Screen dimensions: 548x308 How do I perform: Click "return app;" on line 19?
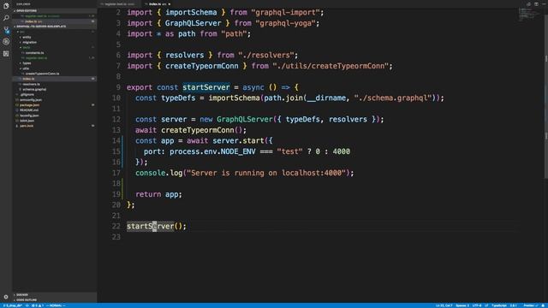pyautogui.click(x=158, y=194)
